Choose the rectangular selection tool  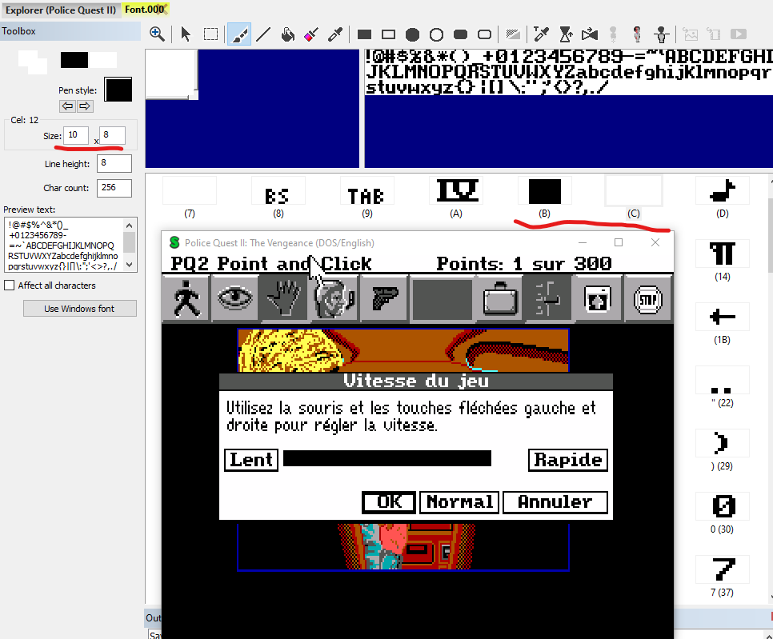coord(211,34)
